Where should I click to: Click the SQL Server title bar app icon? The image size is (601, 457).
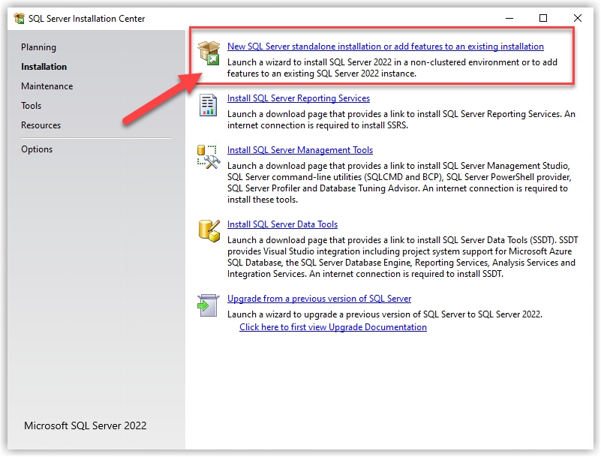click(x=19, y=19)
